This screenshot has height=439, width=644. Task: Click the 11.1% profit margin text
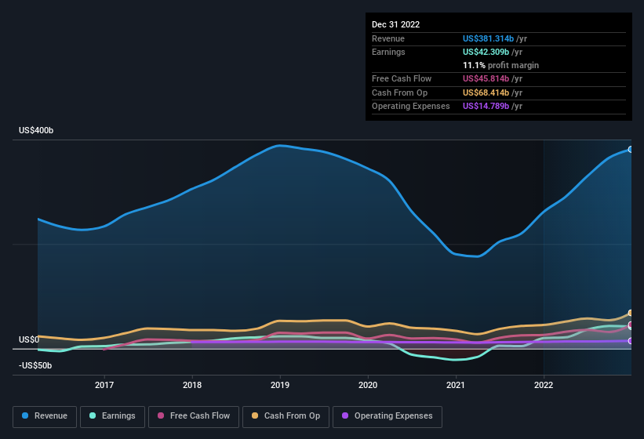500,65
